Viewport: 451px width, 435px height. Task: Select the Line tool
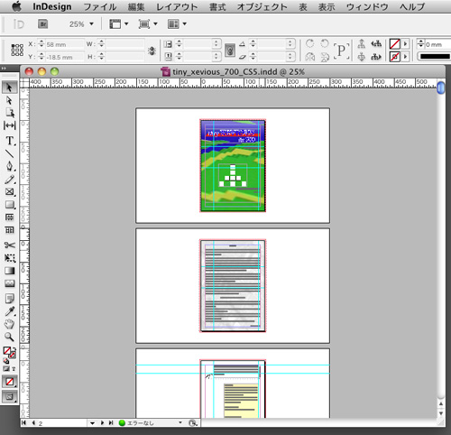9,153
